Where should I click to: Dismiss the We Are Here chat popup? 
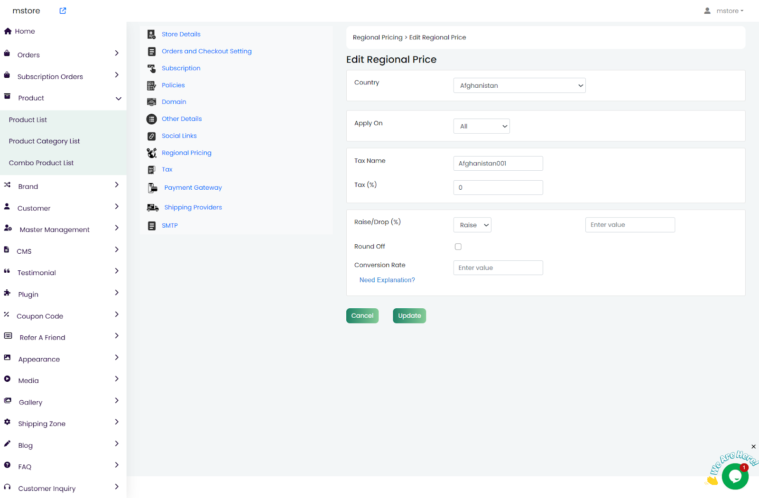753,447
